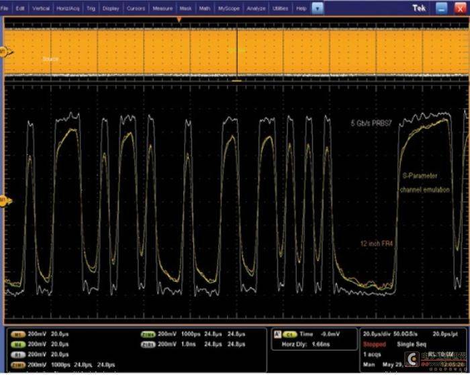Click the Single Seq acquisition readout
This screenshot has width=470, height=375.
(x=412, y=344)
